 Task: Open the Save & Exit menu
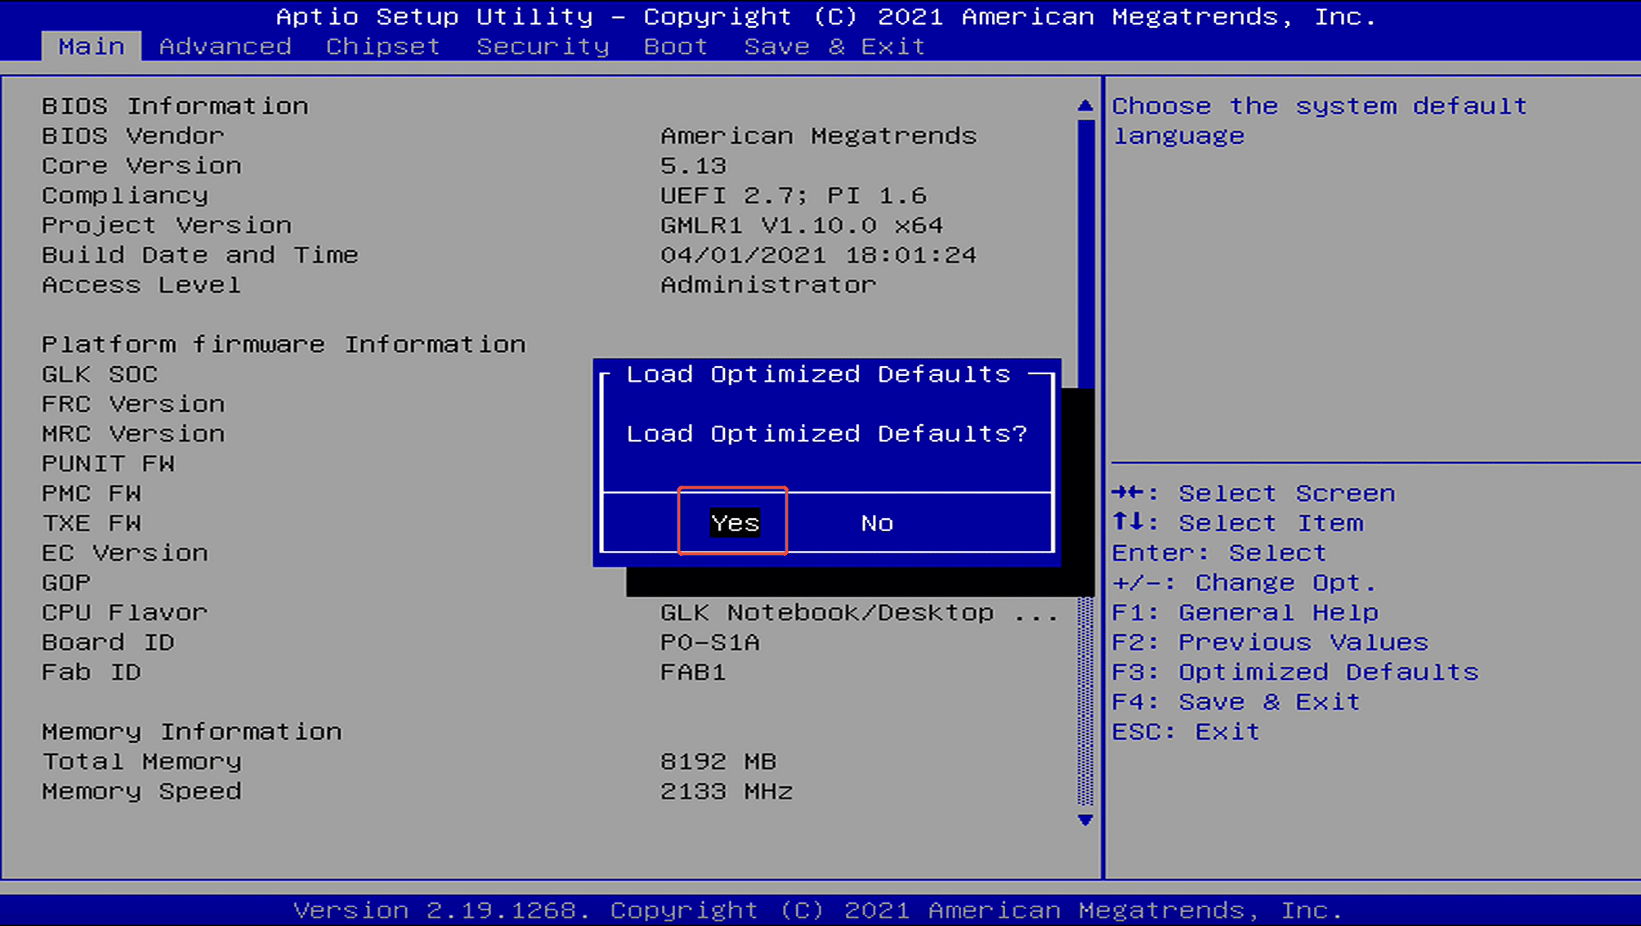pyautogui.click(x=834, y=46)
